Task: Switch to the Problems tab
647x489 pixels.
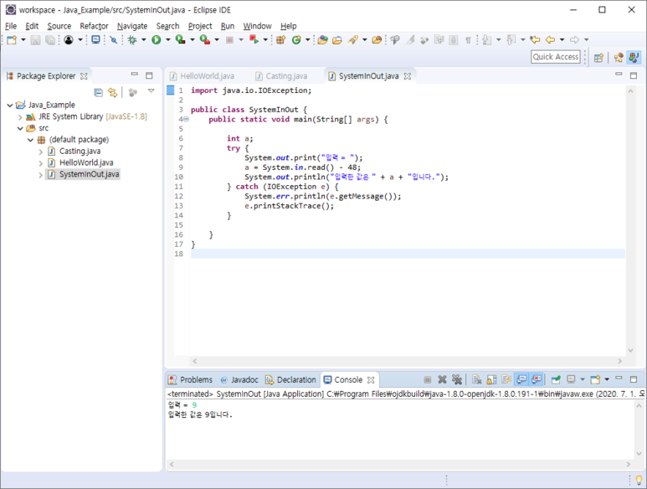Action: coord(191,379)
